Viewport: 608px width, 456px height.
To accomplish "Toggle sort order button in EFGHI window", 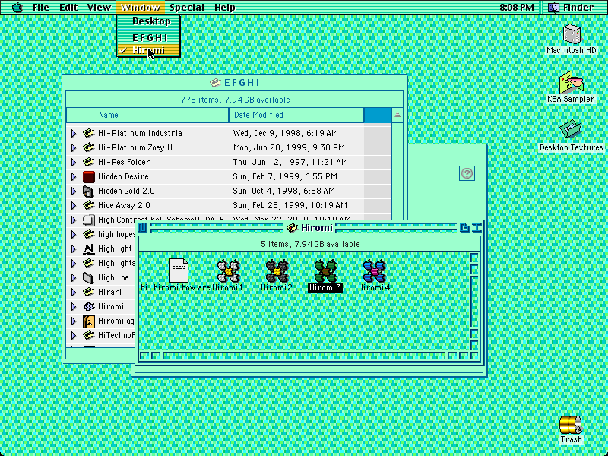I will click(397, 116).
